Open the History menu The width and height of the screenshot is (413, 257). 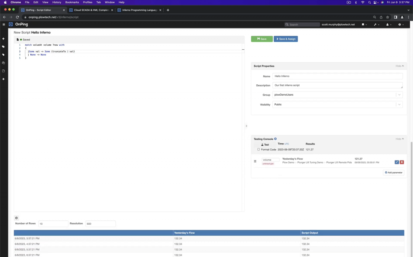coord(56,2)
